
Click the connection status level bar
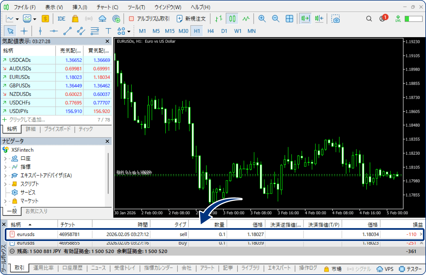413,19
